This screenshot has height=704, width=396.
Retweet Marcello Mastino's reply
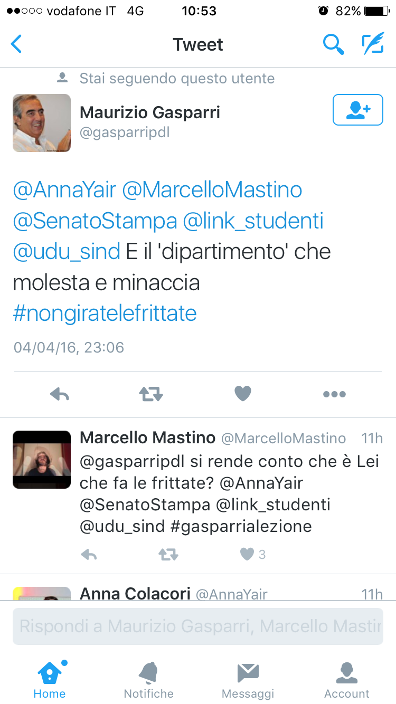pyautogui.click(x=168, y=554)
